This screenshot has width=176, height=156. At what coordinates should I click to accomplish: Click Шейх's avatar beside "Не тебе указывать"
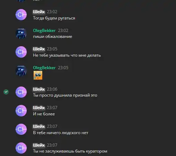tap(21, 52)
